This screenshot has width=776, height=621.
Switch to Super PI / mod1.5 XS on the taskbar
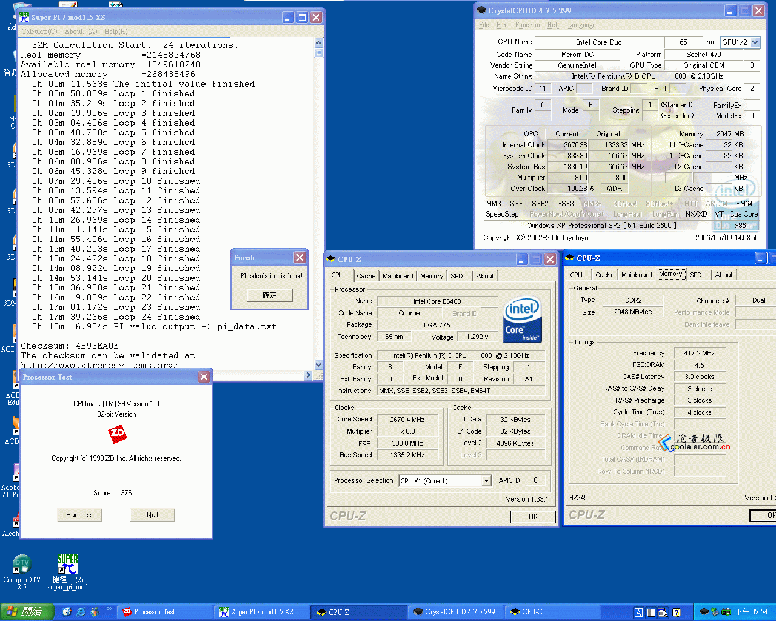(263, 612)
